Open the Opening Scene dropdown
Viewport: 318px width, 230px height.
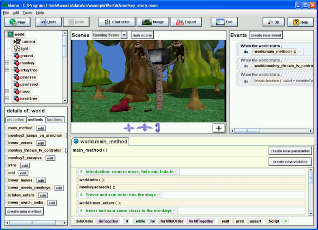tap(124, 35)
